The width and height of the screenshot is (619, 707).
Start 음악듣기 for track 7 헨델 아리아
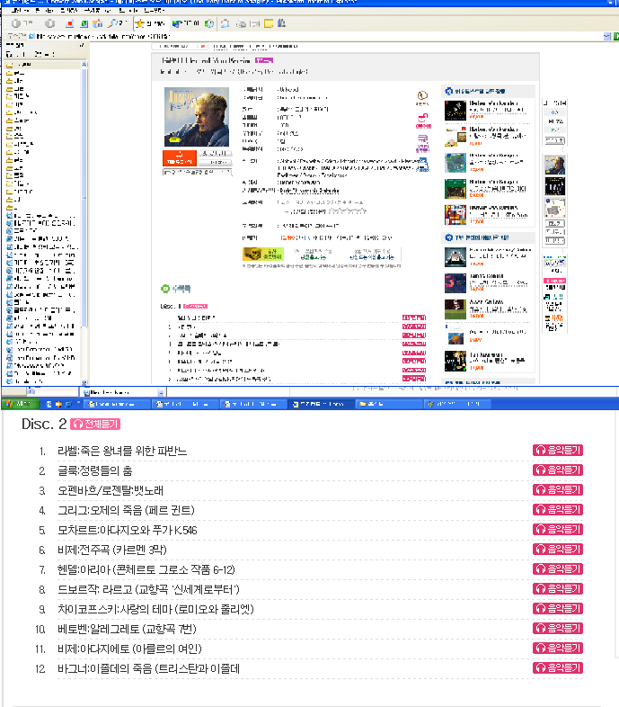coord(558,568)
